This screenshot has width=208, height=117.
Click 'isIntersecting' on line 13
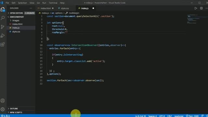(x=73, y=55)
